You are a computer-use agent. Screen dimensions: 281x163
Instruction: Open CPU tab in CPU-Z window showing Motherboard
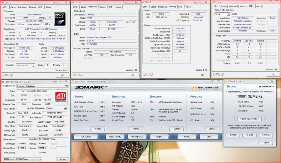pos(75,7)
